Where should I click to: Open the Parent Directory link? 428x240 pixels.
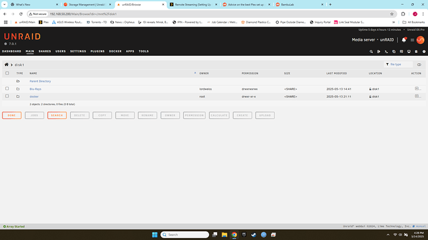(40, 81)
